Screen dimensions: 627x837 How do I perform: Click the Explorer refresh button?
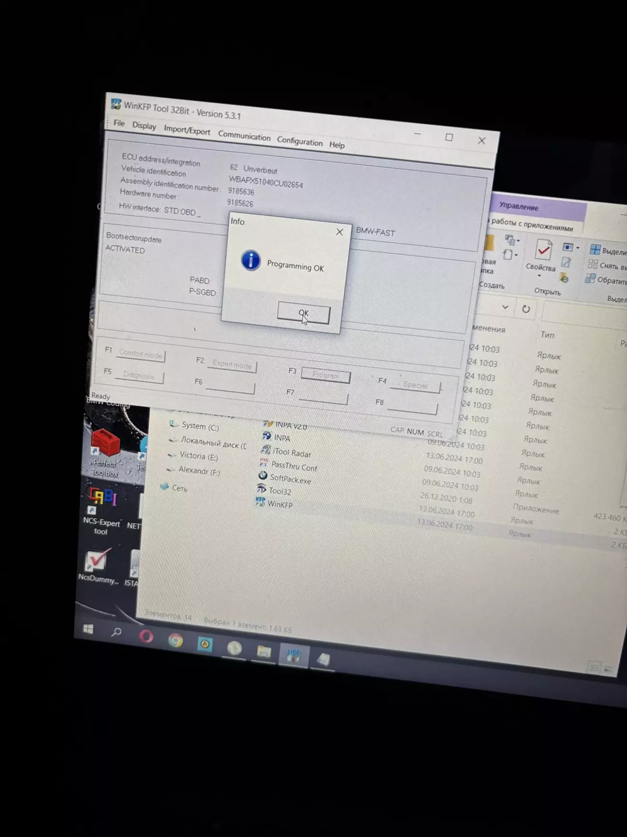click(x=526, y=309)
